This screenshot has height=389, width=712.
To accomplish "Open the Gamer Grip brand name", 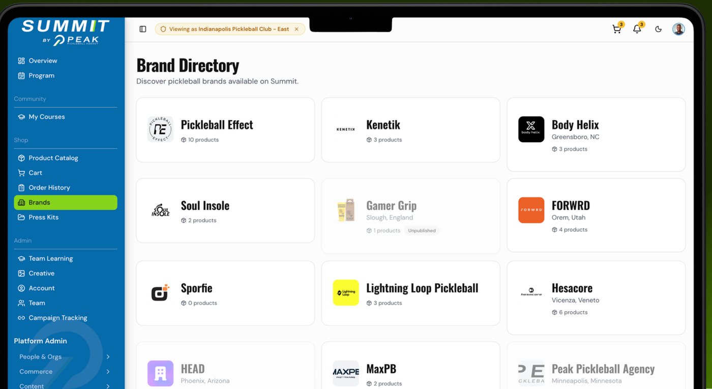I will tap(391, 205).
